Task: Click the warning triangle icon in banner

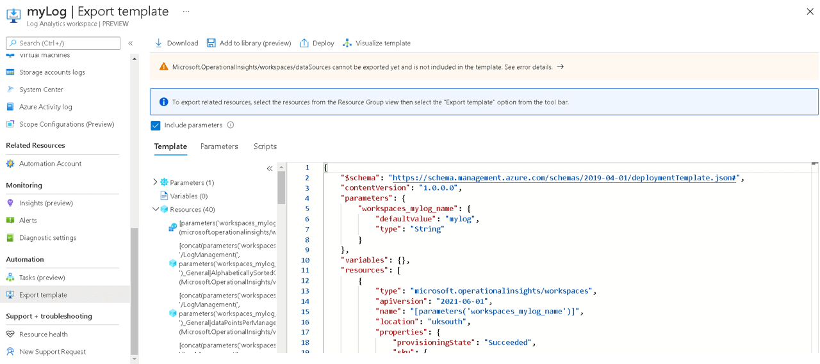Action: click(163, 67)
